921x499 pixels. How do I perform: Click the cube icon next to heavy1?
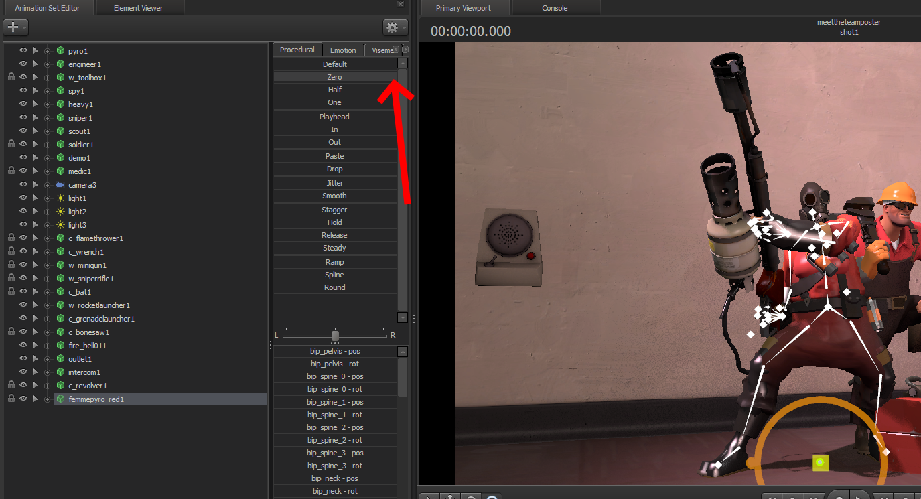pos(60,104)
